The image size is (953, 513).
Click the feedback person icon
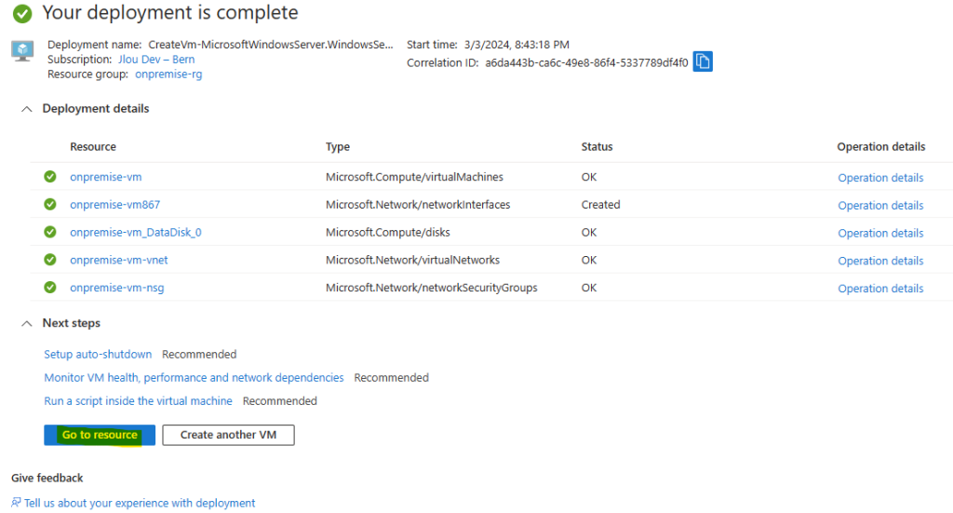click(16, 502)
